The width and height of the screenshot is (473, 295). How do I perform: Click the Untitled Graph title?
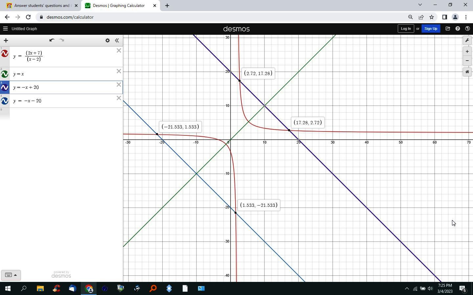[x=24, y=29]
